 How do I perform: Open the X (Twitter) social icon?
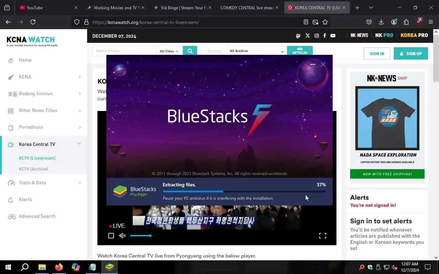[307, 36]
